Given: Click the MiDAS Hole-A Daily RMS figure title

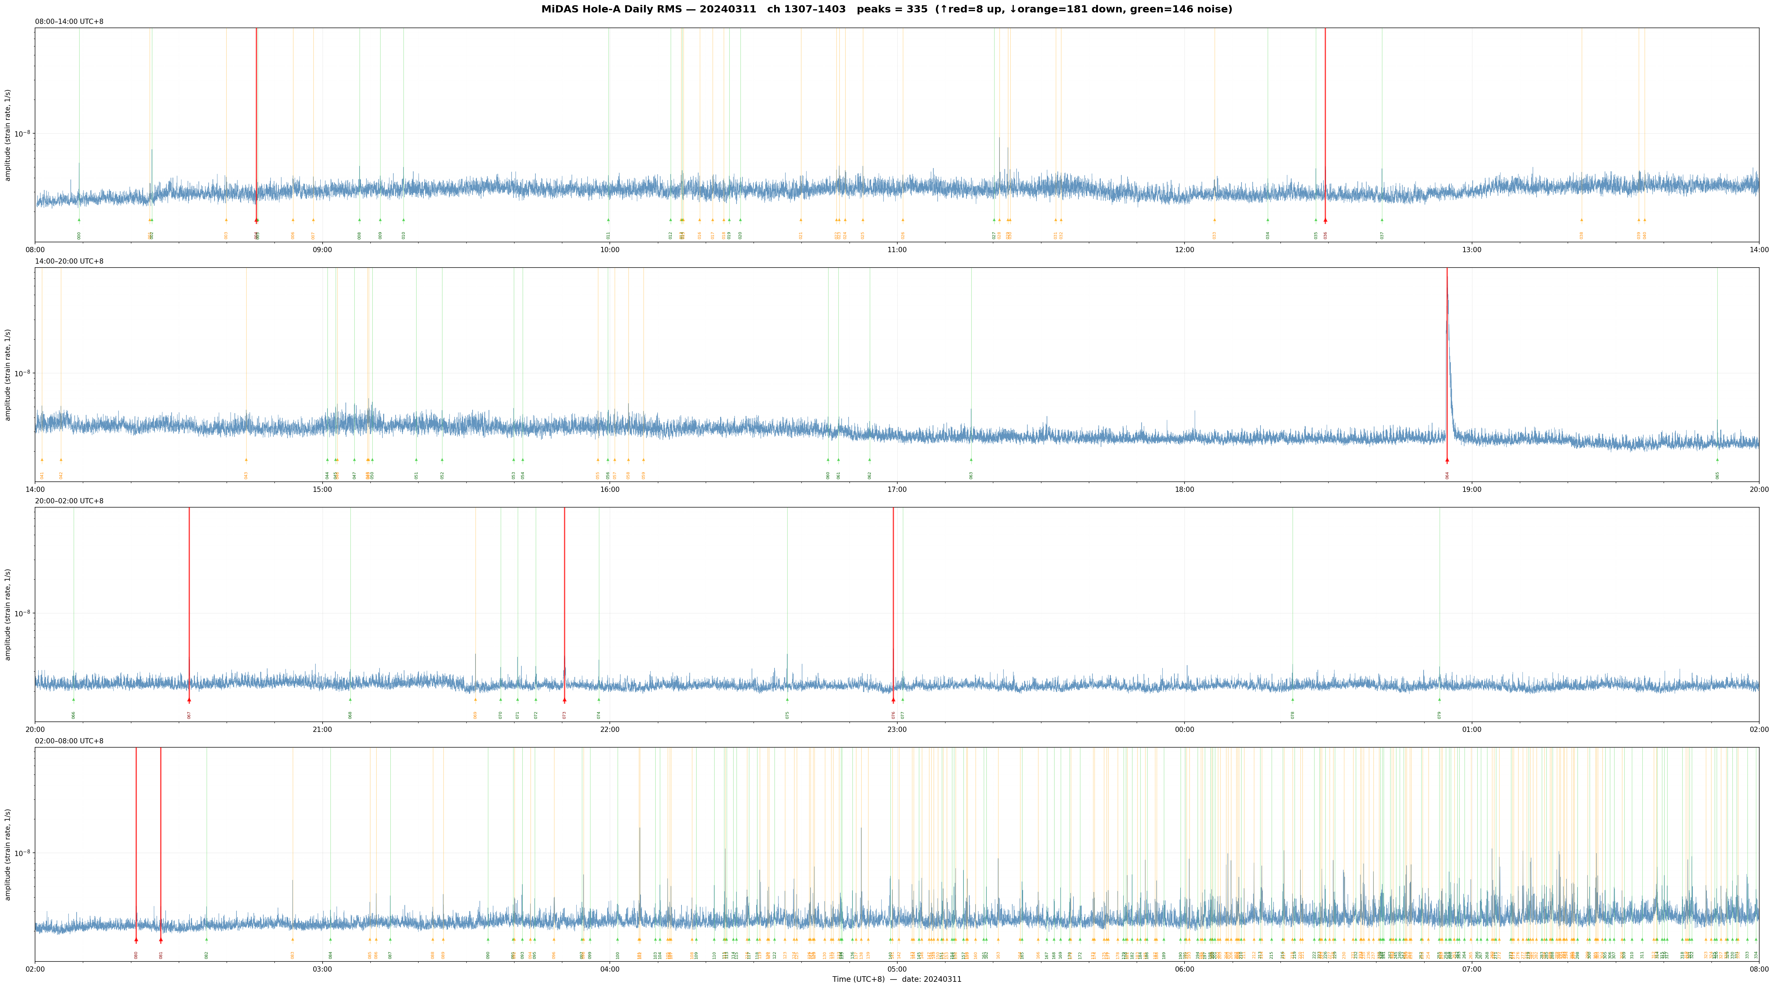Looking at the screenshot, I should pyautogui.click(x=886, y=9).
